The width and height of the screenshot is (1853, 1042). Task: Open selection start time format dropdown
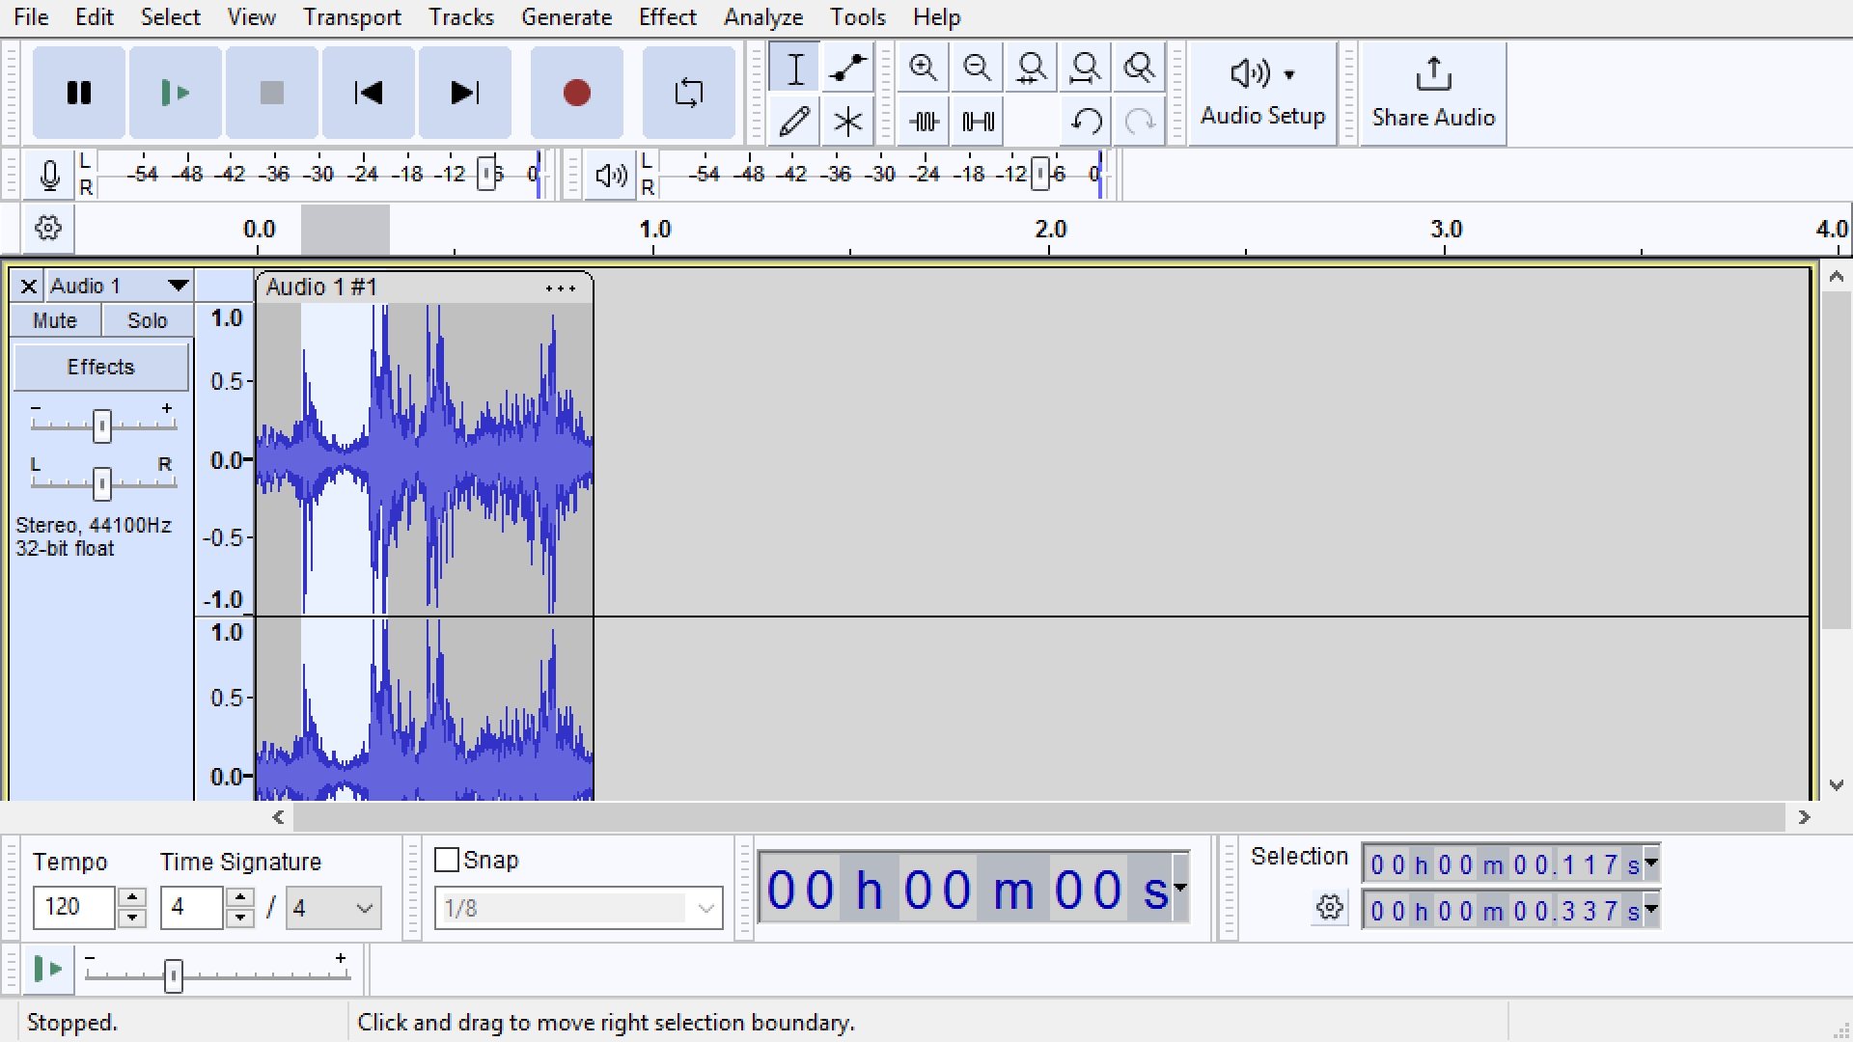click(1651, 864)
